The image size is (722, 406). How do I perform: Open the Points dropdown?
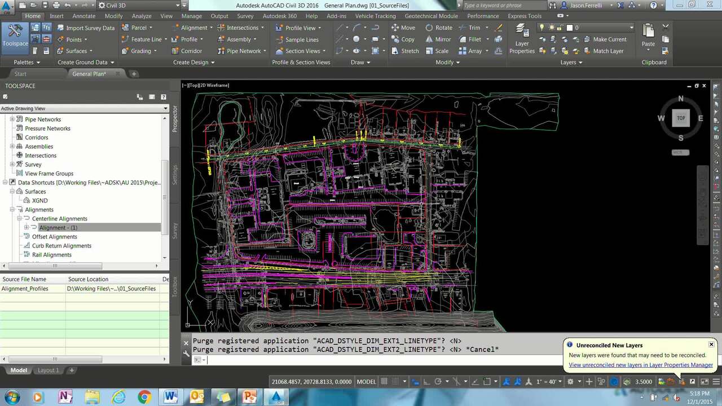(x=72, y=39)
